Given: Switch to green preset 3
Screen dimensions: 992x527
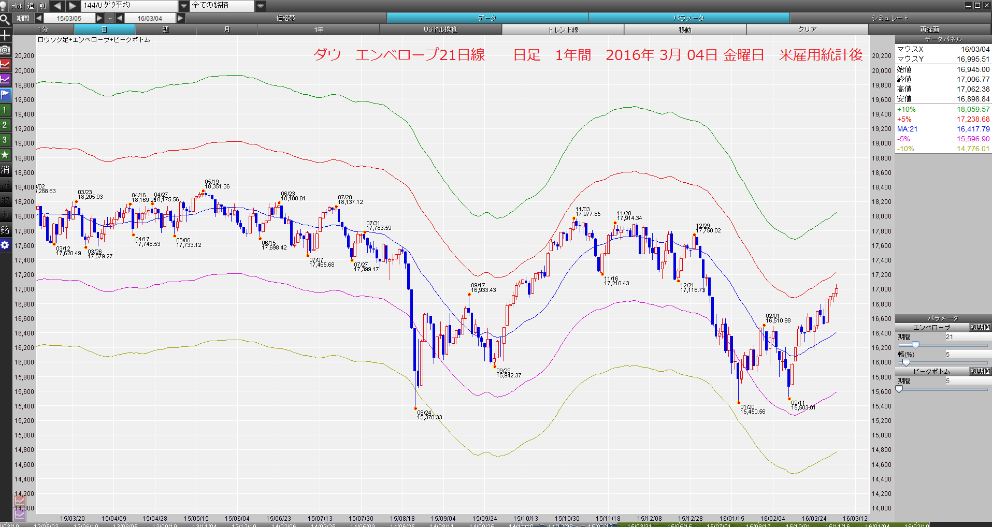Looking at the screenshot, I should (5, 140).
